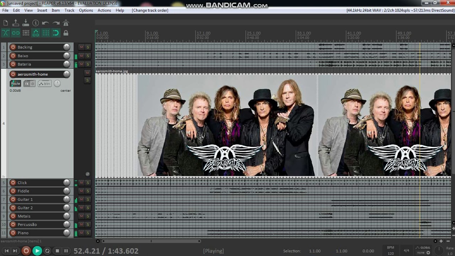
Task: Open Route button on aerosmith-home track
Action: [15, 84]
